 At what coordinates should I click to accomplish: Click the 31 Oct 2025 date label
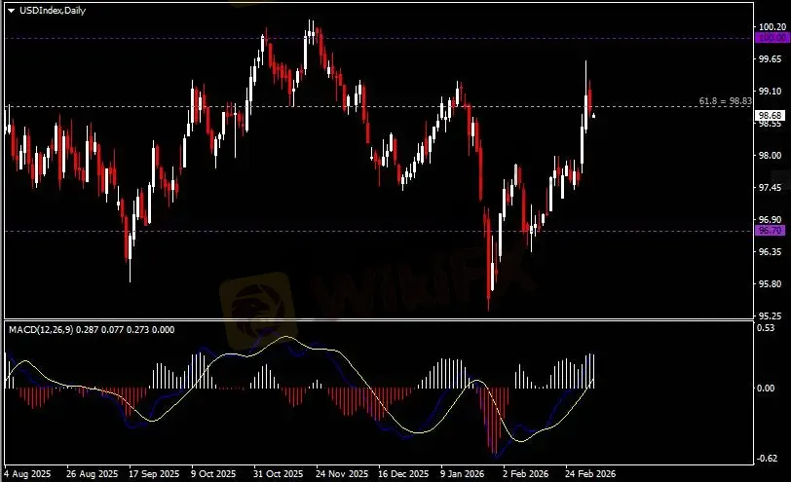click(278, 474)
